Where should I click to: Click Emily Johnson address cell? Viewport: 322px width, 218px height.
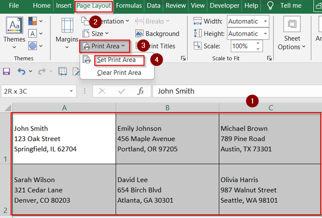click(x=167, y=138)
